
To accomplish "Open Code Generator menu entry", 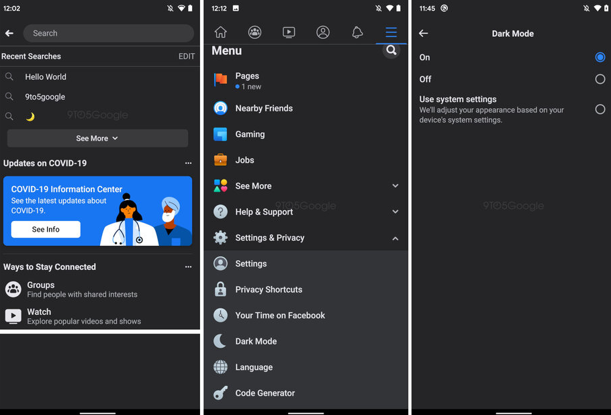I will (306, 393).
